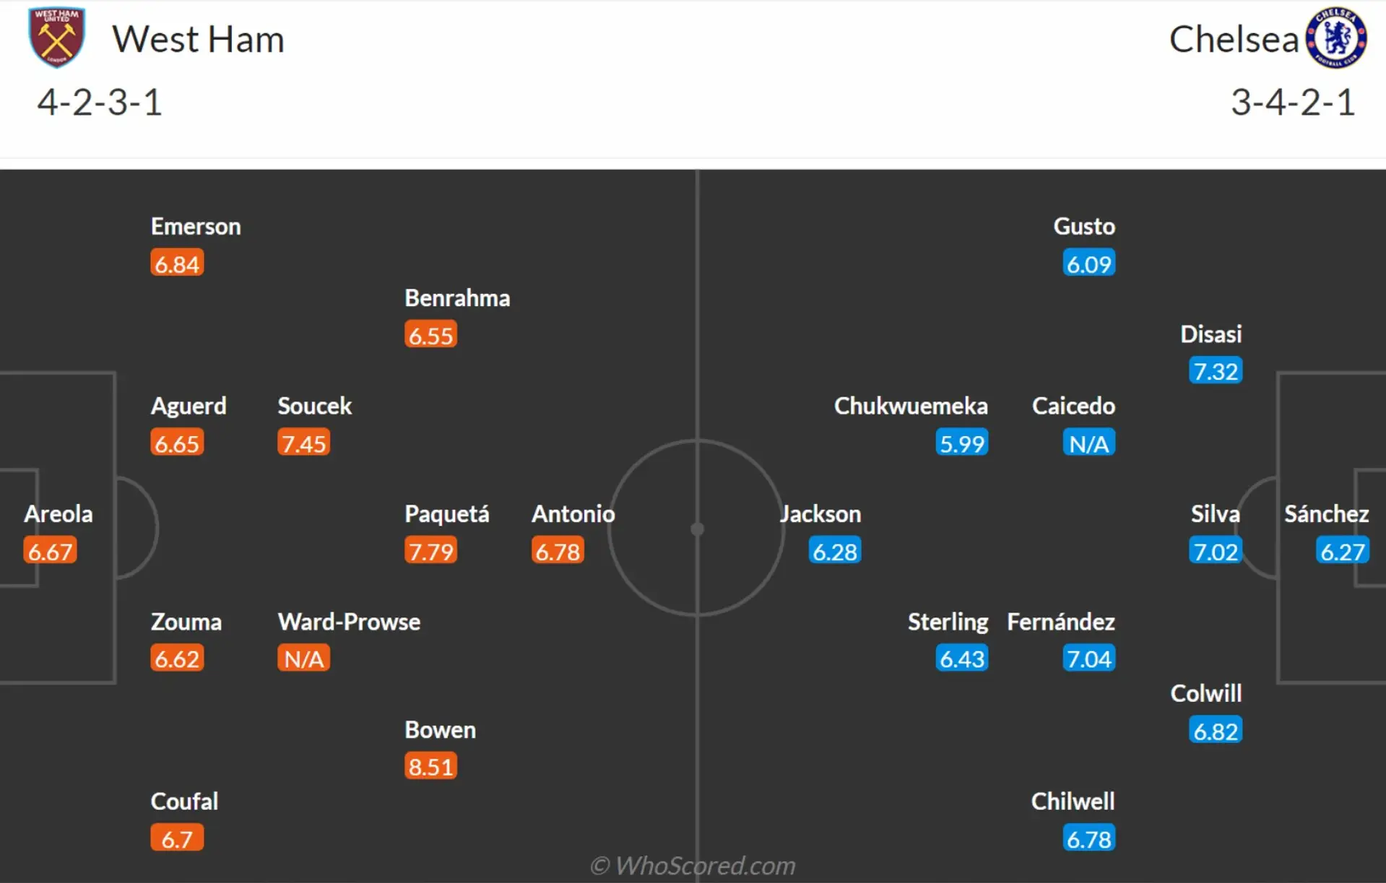Click the West Ham club crest
1386x883 pixels.
click(56, 38)
